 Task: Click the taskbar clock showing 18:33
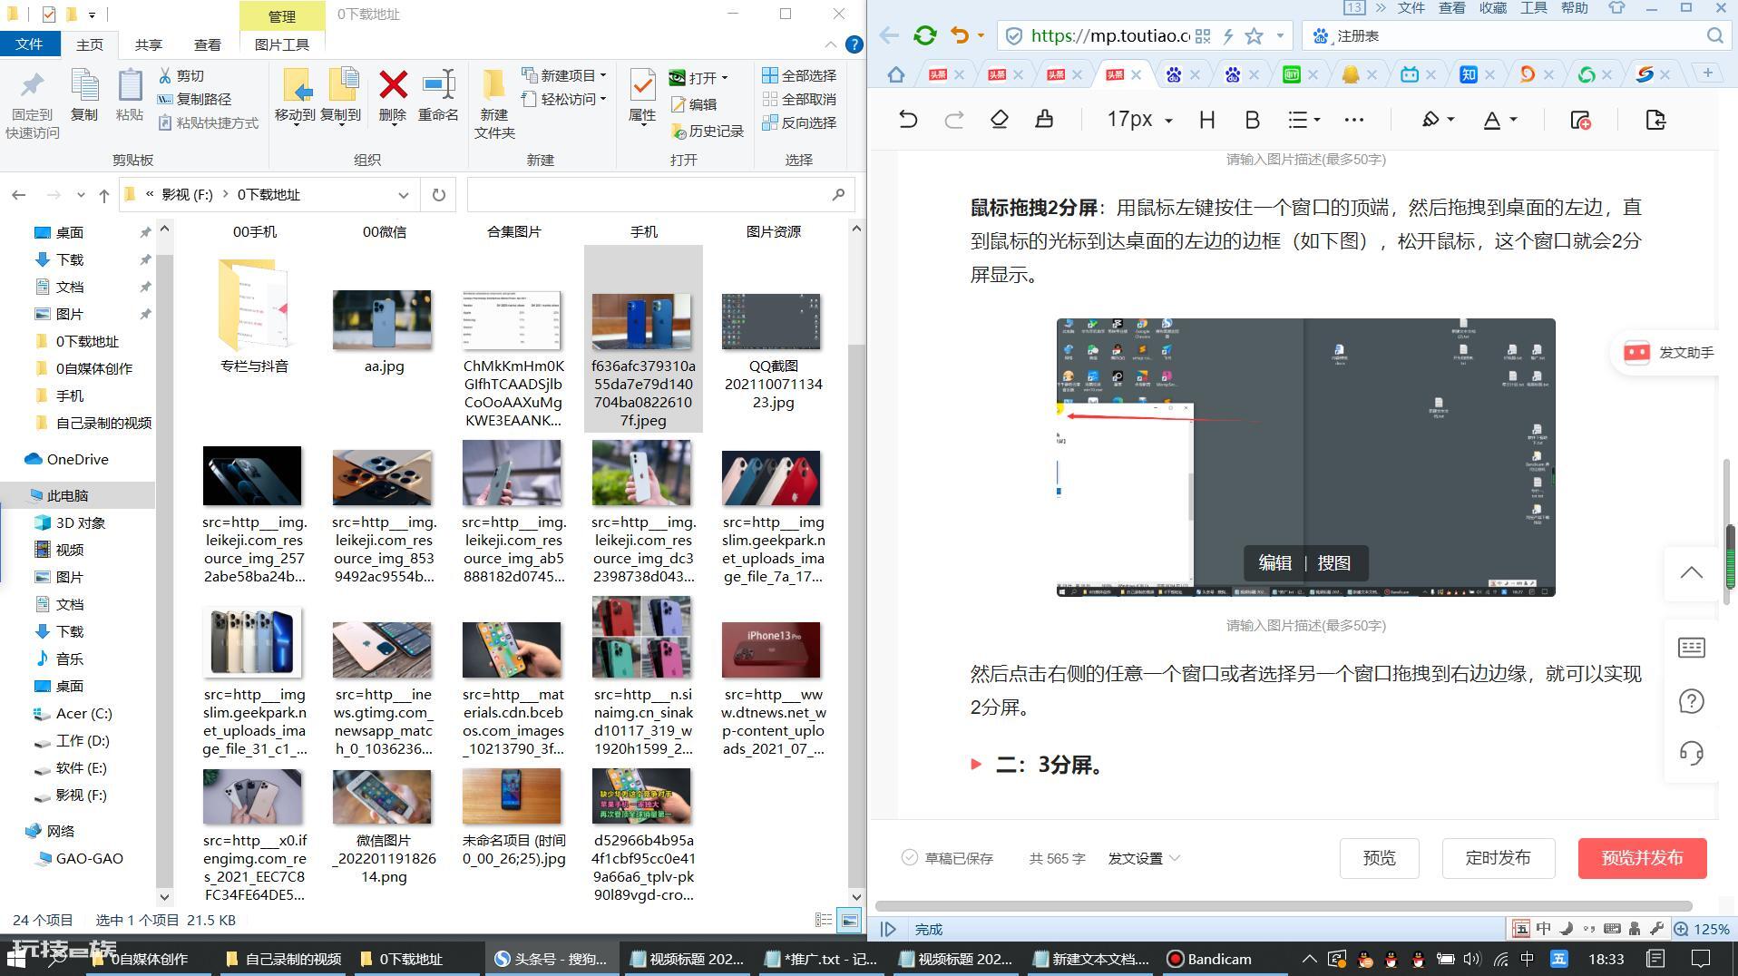(1606, 959)
